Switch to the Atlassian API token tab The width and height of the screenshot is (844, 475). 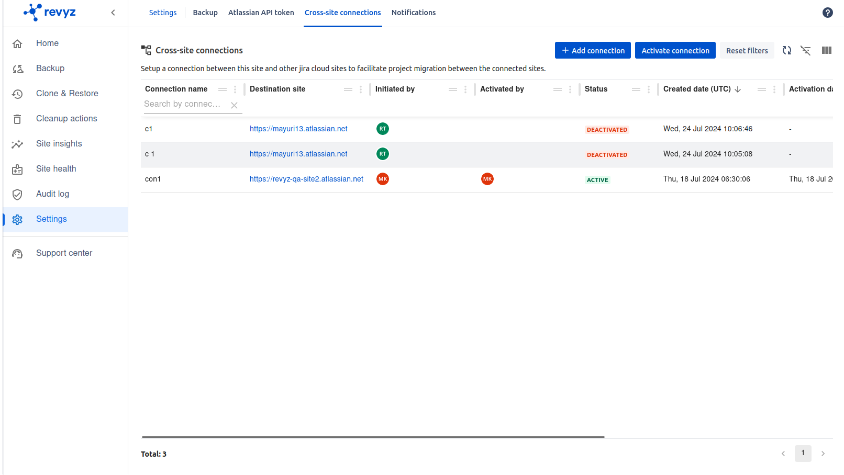click(261, 13)
